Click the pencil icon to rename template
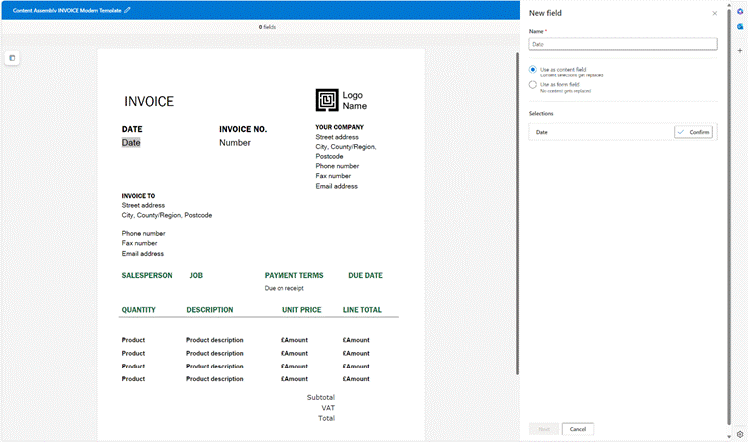The width and height of the screenshot is (748, 442). 127,10
